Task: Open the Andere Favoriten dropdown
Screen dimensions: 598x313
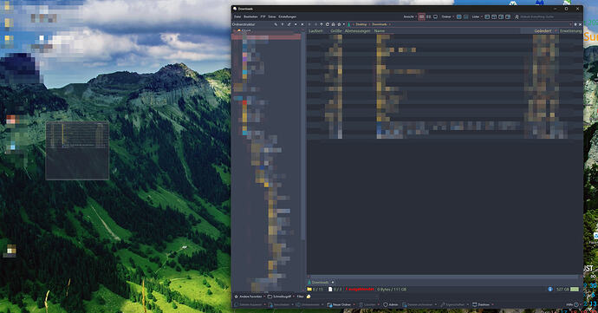Action: [250, 297]
